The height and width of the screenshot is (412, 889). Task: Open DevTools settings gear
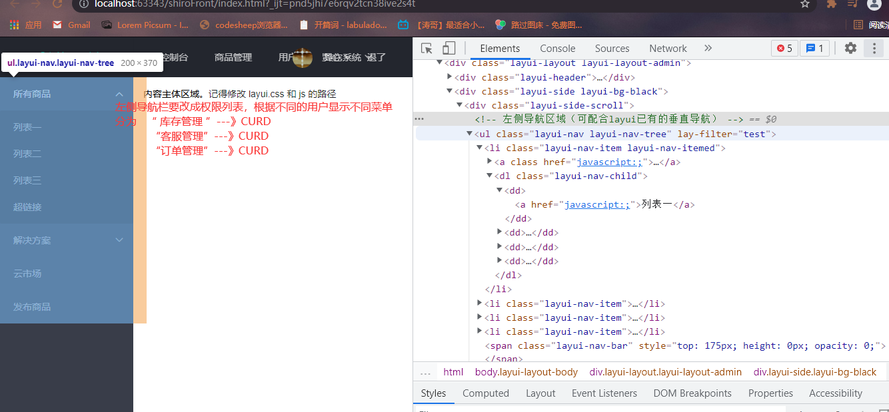click(850, 48)
